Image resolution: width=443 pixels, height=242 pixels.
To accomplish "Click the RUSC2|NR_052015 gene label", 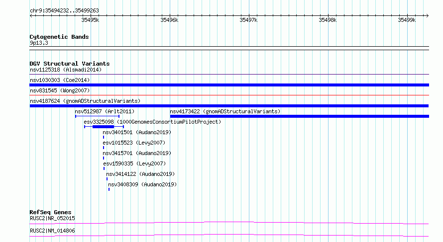I will pos(52,218).
